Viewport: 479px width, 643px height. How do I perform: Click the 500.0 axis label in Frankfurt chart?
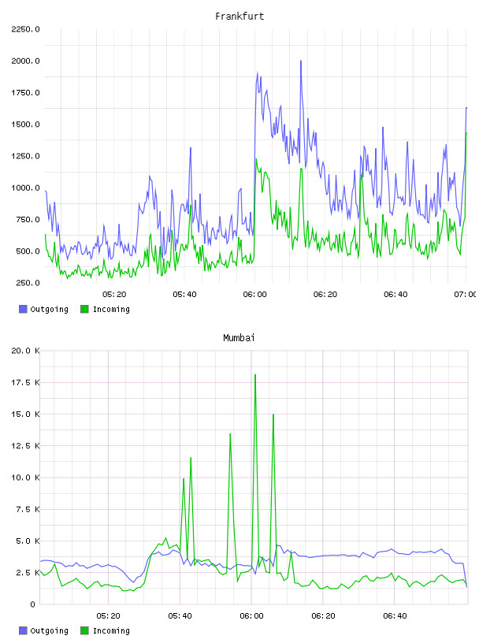[x=28, y=251]
